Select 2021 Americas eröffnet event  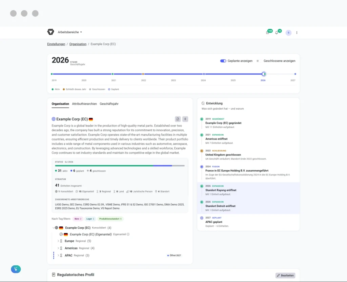coord(248,139)
